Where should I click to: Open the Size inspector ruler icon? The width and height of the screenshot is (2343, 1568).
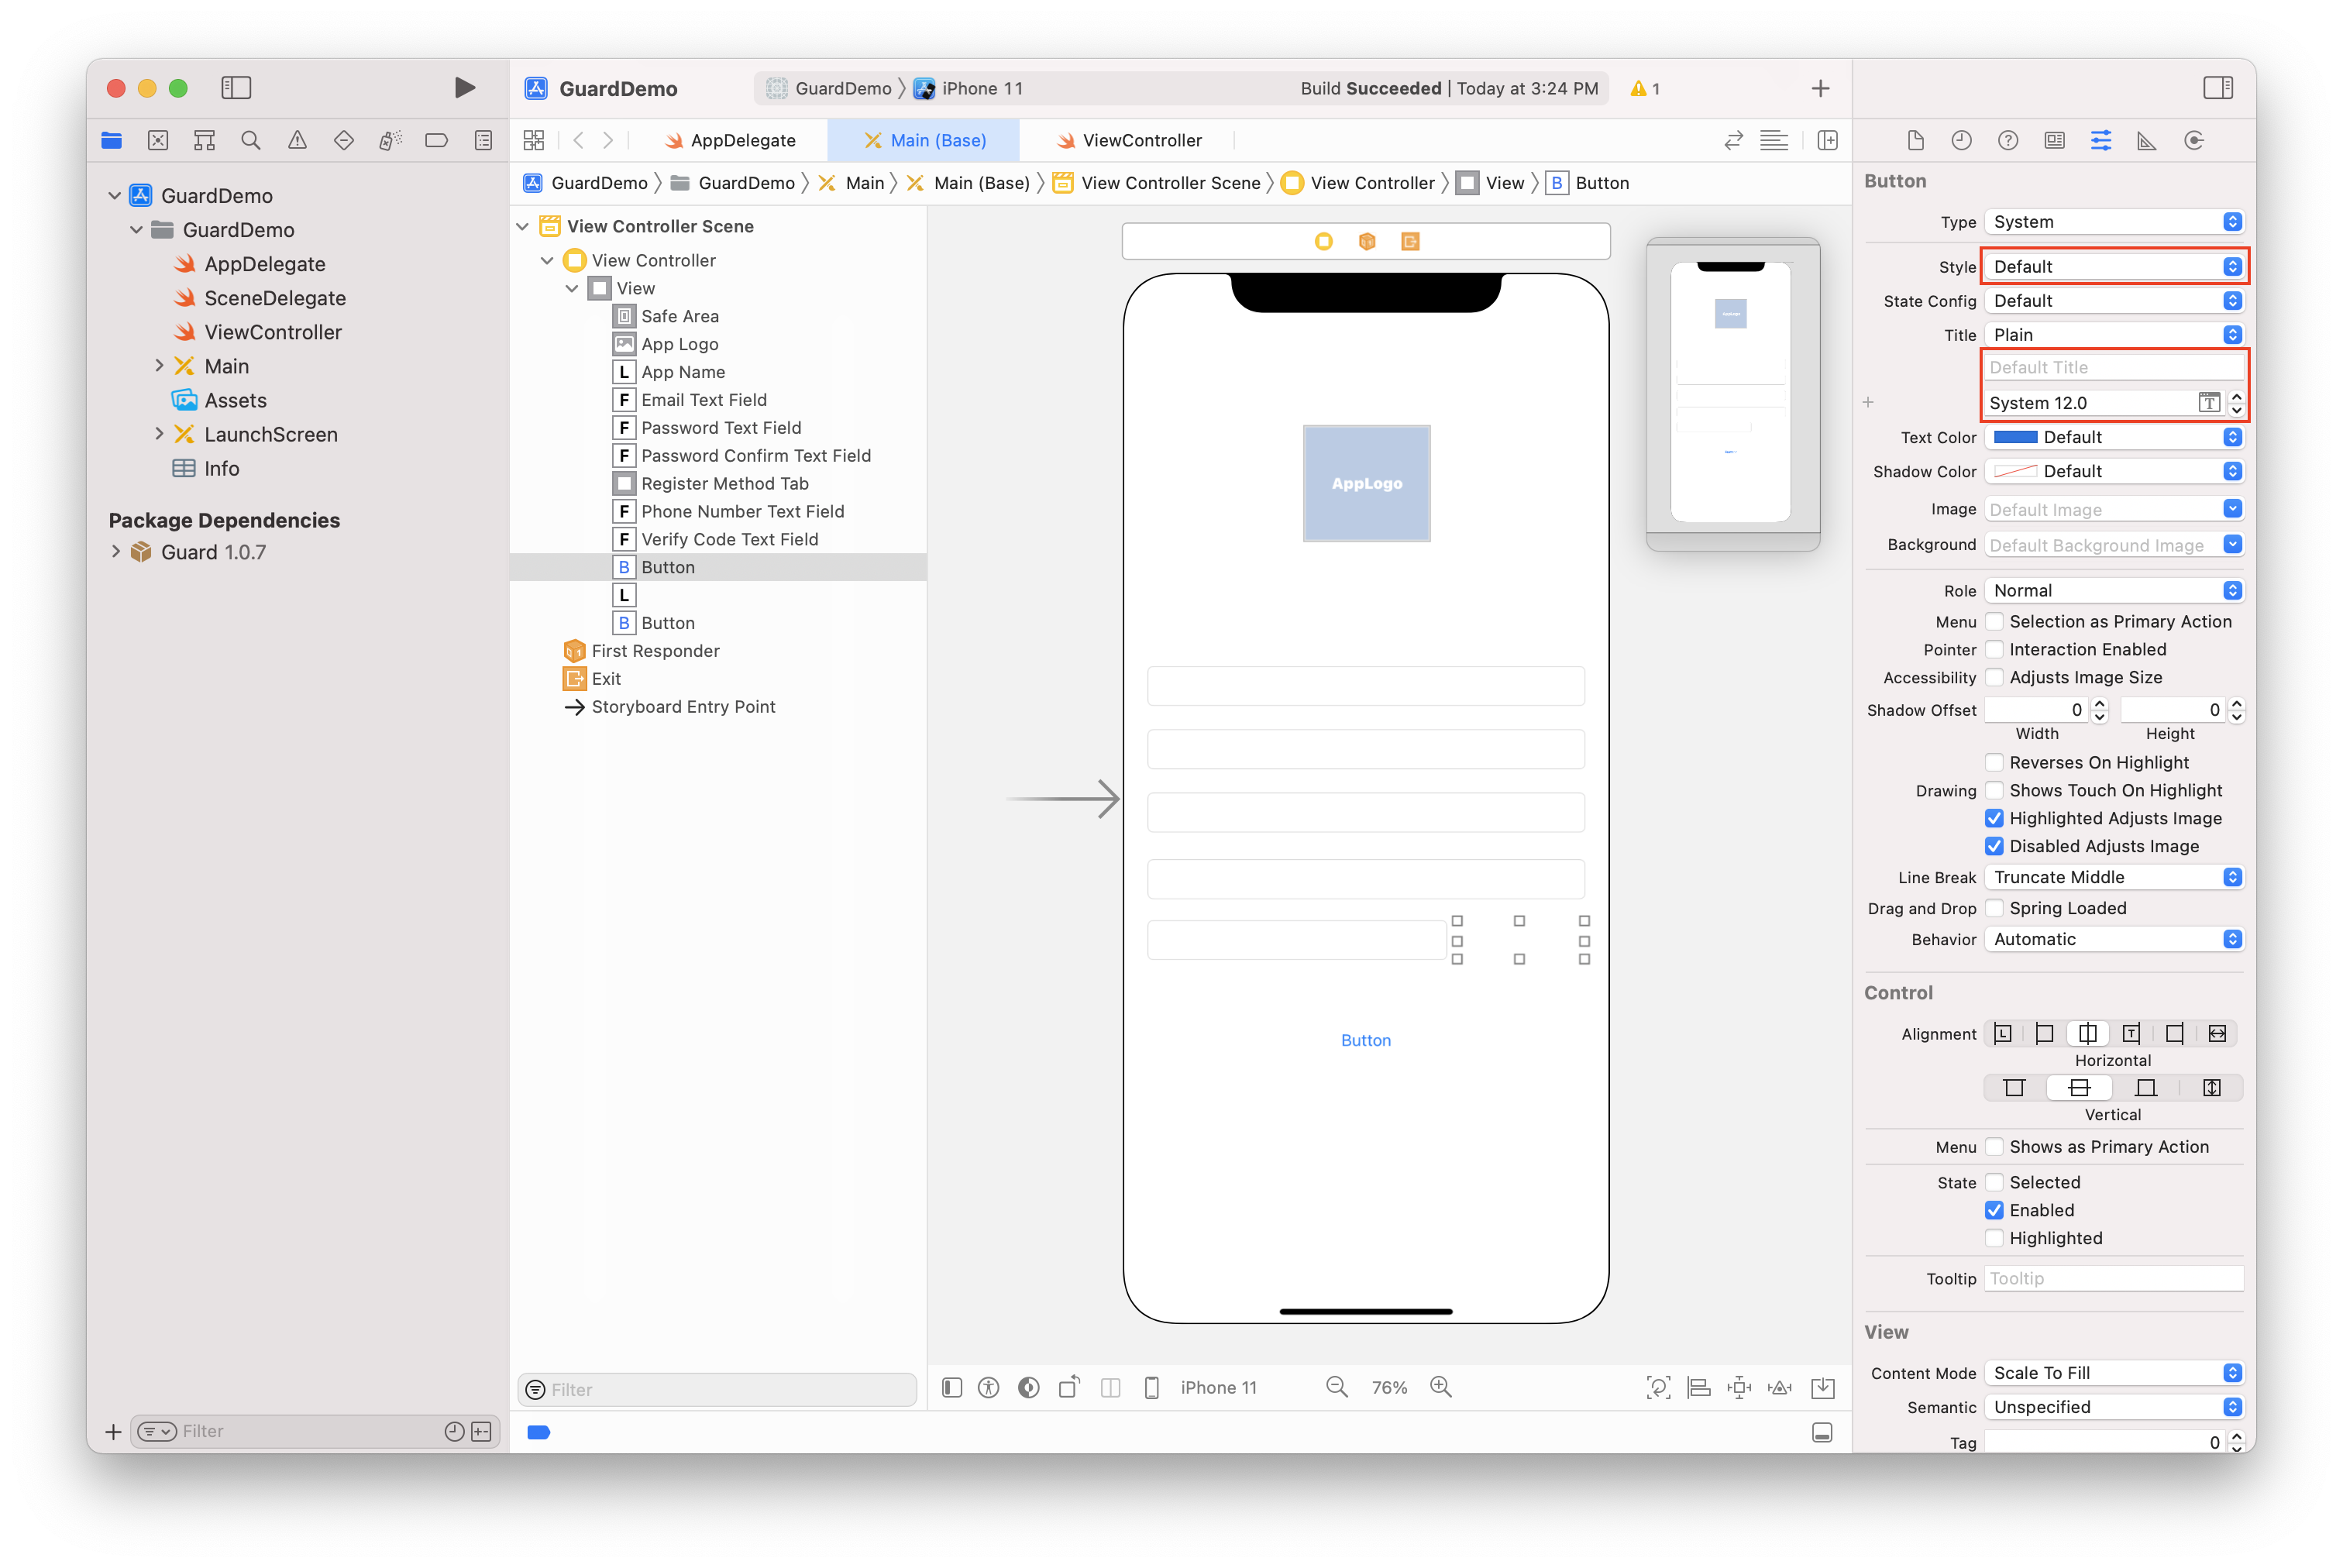click(x=2147, y=141)
